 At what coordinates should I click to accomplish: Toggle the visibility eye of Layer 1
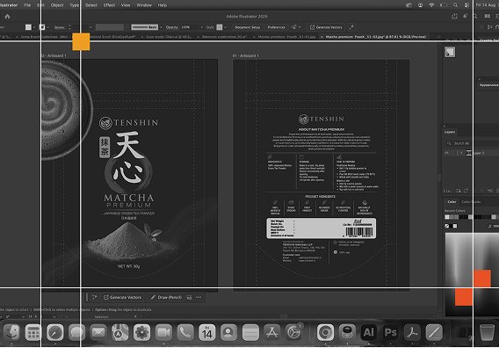click(x=447, y=153)
